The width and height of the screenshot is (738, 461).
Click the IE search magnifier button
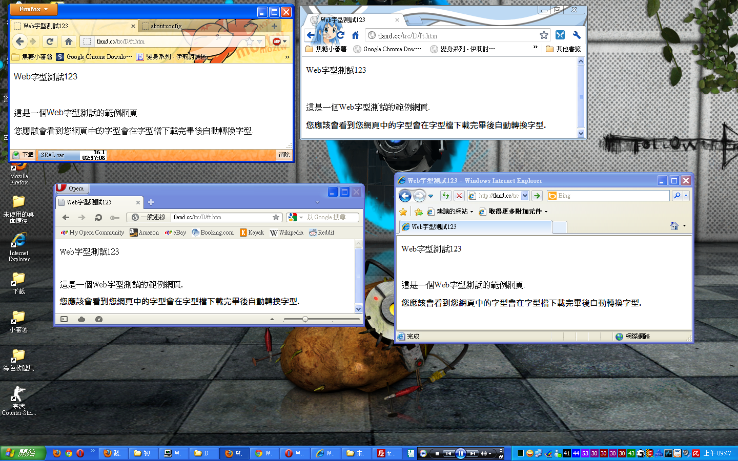pyautogui.click(x=677, y=196)
